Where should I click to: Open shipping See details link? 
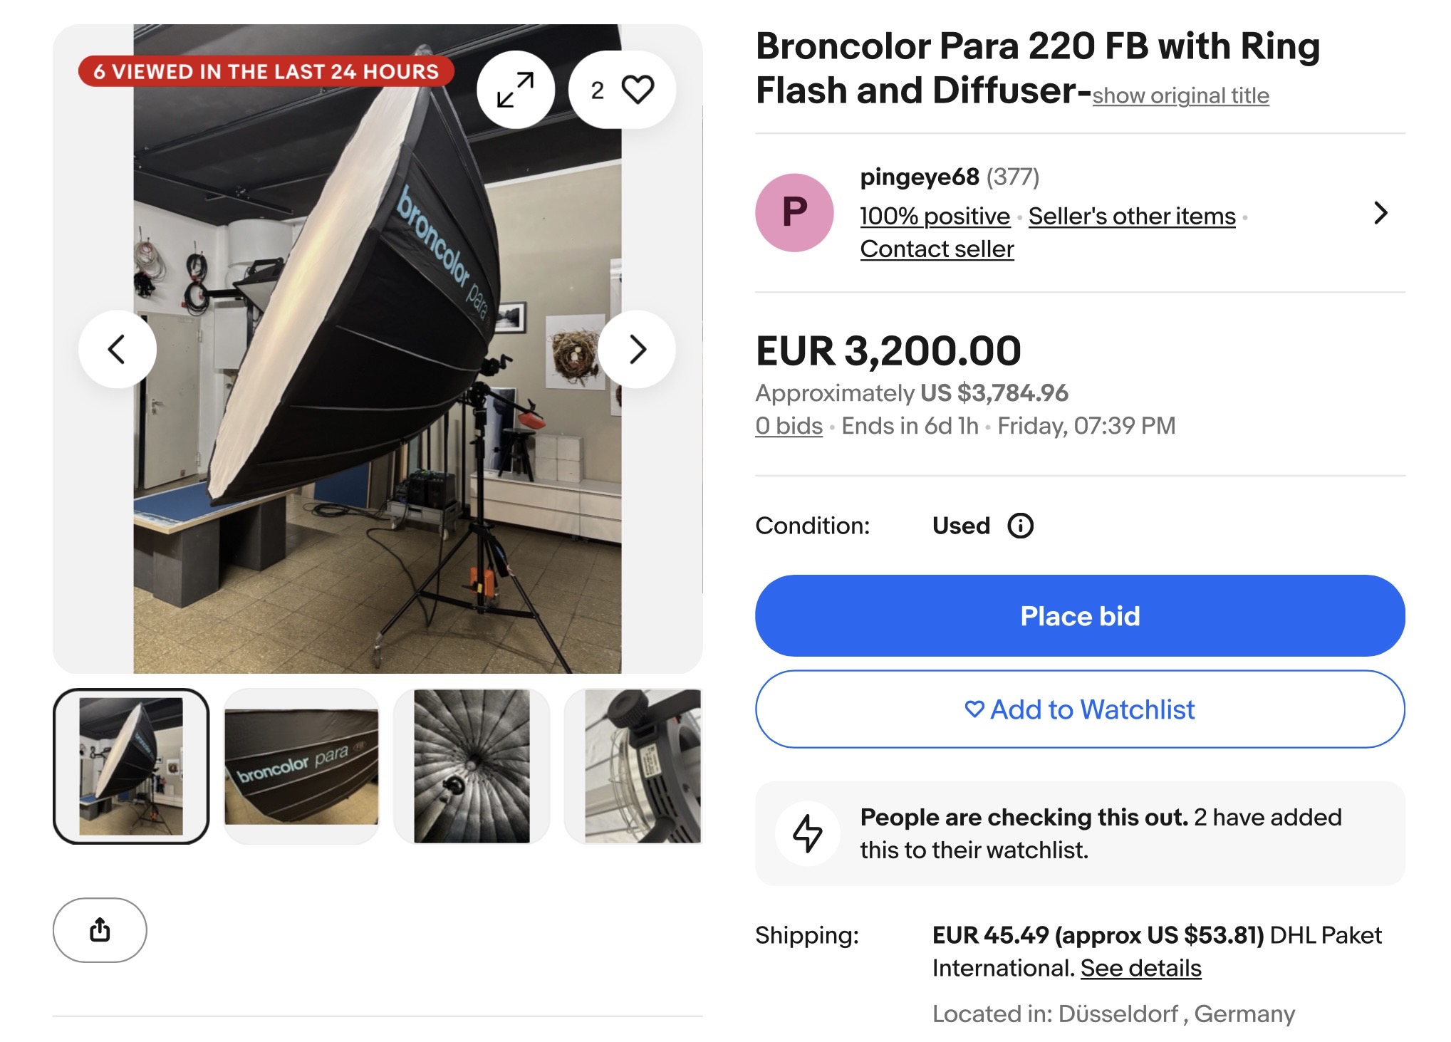(x=1140, y=968)
